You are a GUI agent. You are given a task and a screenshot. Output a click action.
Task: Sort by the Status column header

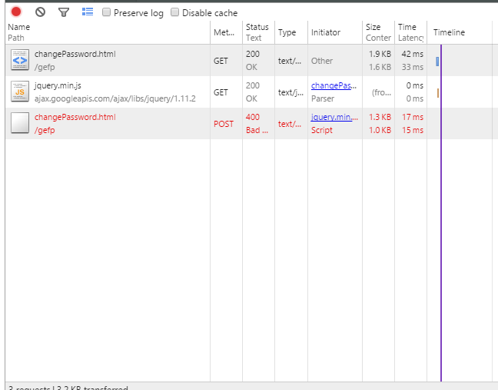coord(257,27)
